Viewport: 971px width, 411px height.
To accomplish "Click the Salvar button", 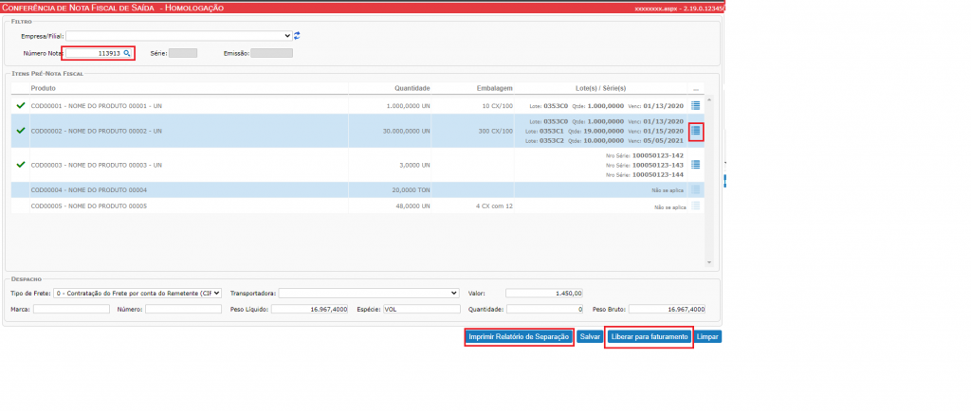I will point(590,337).
